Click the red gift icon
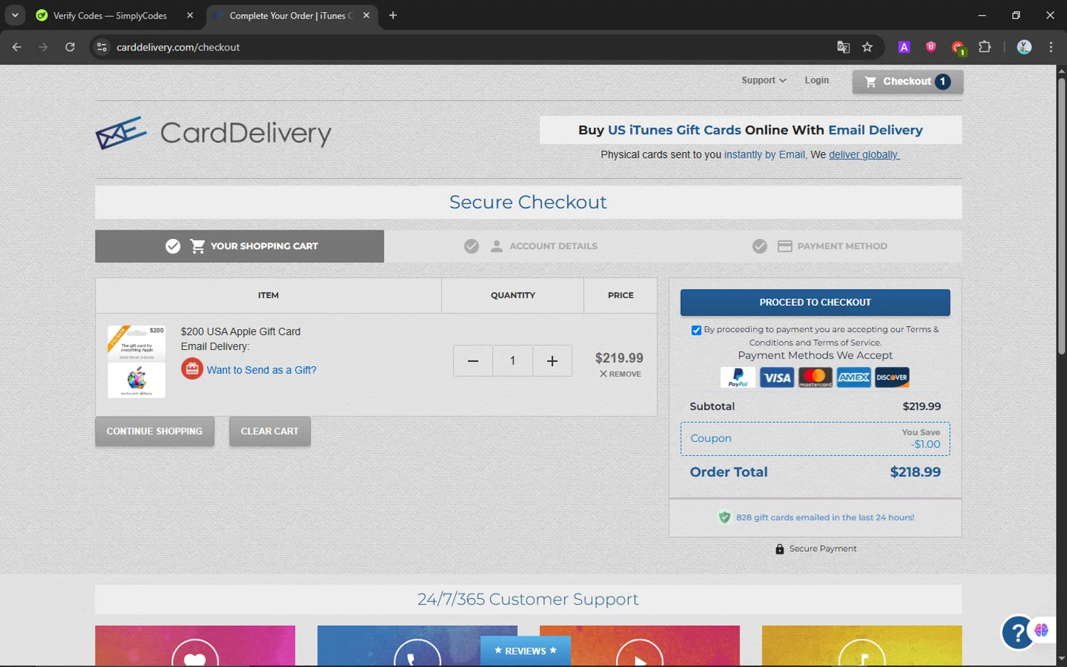 point(192,369)
